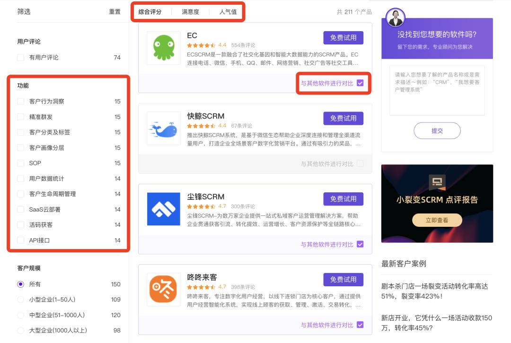The image size is (511, 343).
Task: Uncheck compare checkbox for 尘锋SCRM
Action: 360,244
